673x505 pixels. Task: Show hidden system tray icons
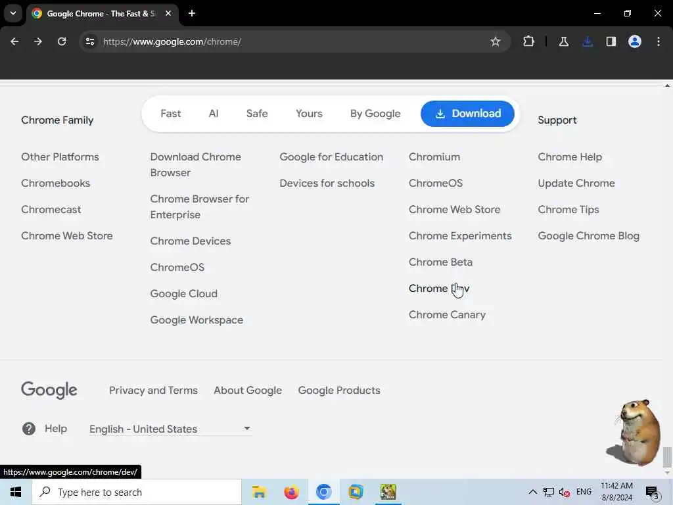pos(532,492)
